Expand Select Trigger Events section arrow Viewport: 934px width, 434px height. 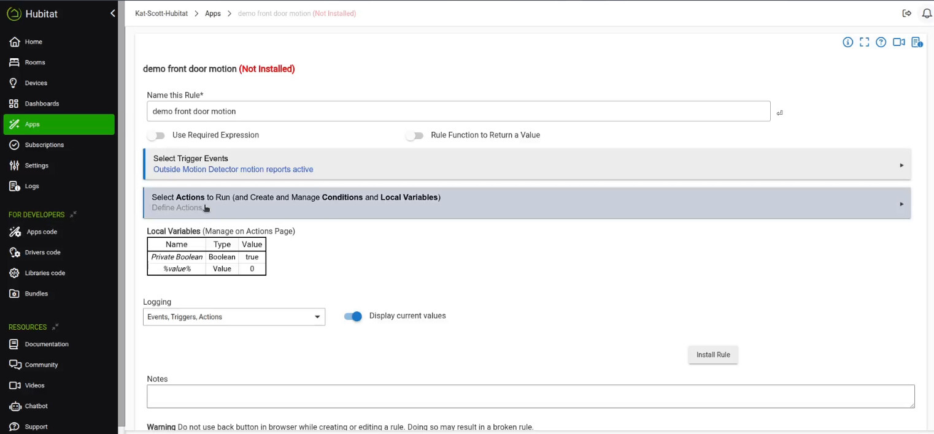click(x=901, y=165)
